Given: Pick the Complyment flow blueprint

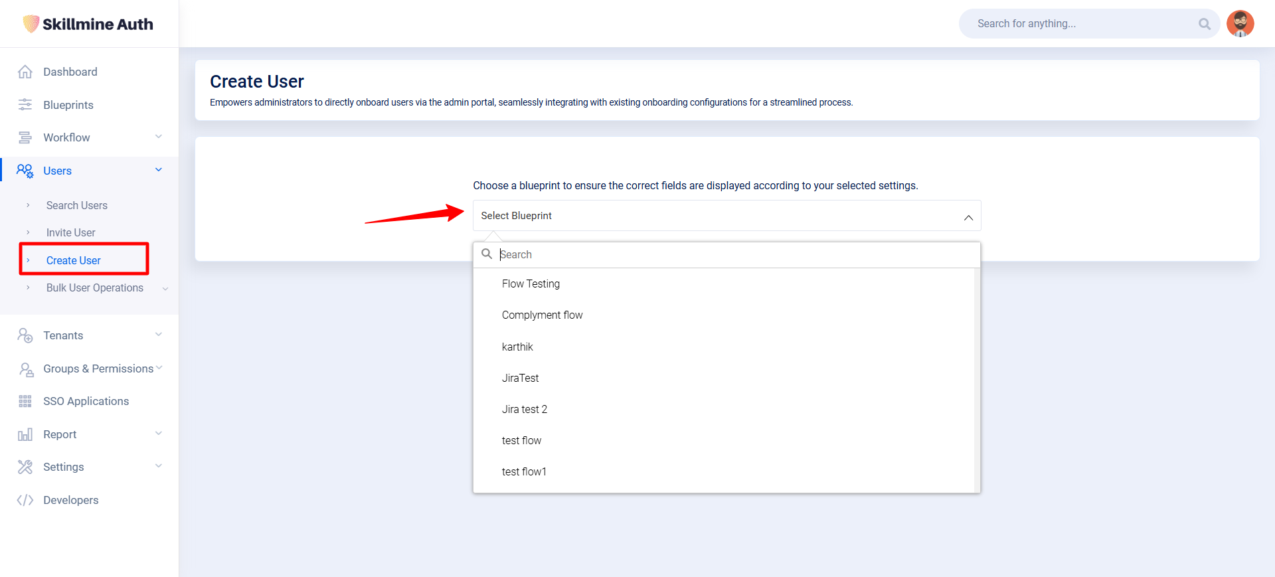Looking at the screenshot, I should 542,315.
